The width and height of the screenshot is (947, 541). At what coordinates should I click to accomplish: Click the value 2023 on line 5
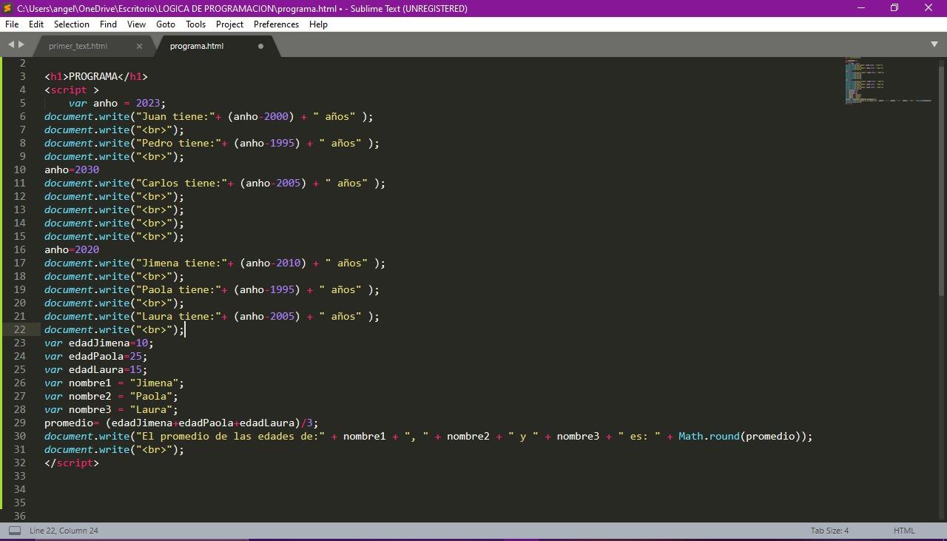(148, 103)
